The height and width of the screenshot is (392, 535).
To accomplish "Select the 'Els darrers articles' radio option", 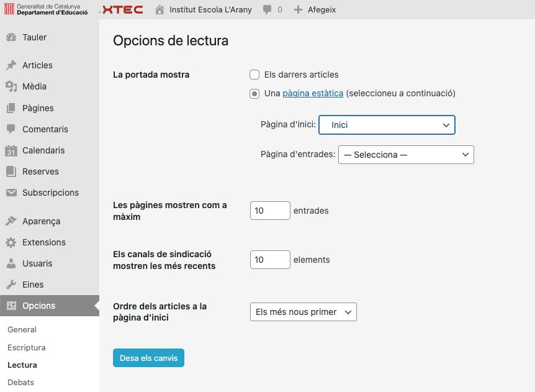I will (x=254, y=75).
